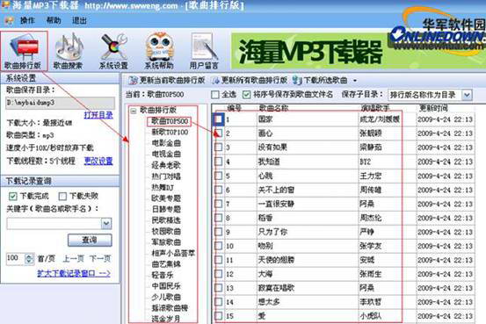Toggle the 下载失败 checkbox
The image size is (486, 324).
pyautogui.click(x=62, y=196)
